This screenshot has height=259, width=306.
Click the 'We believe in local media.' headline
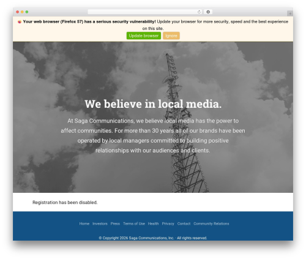coord(153,104)
